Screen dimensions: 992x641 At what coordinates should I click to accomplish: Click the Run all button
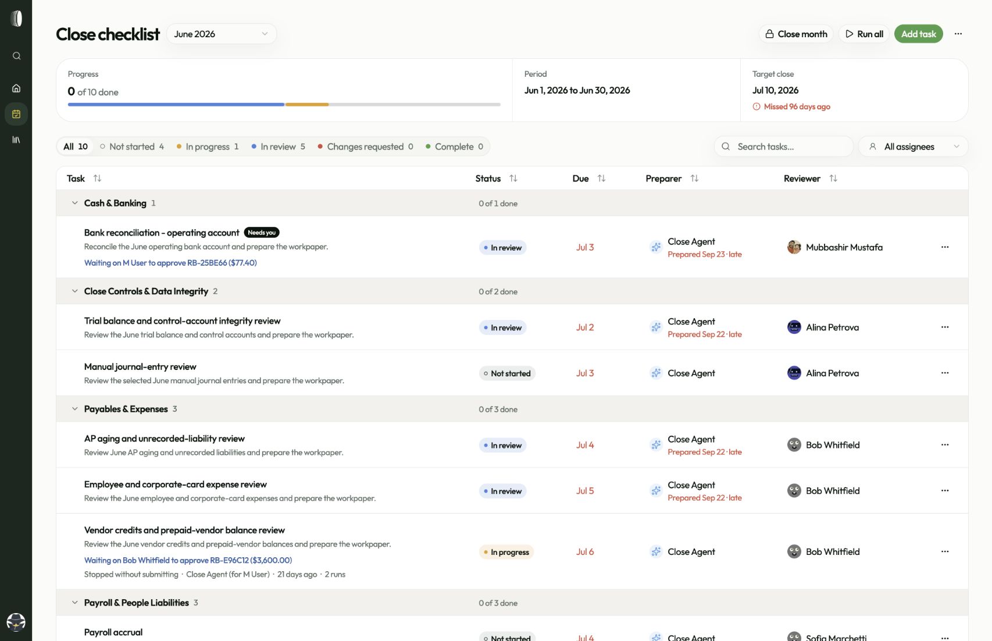click(864, 34)
